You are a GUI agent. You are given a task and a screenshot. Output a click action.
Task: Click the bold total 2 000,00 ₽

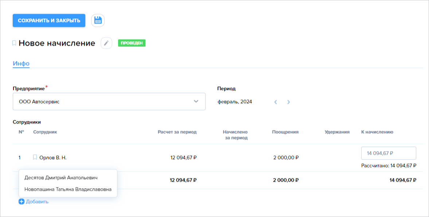(286, 180)
